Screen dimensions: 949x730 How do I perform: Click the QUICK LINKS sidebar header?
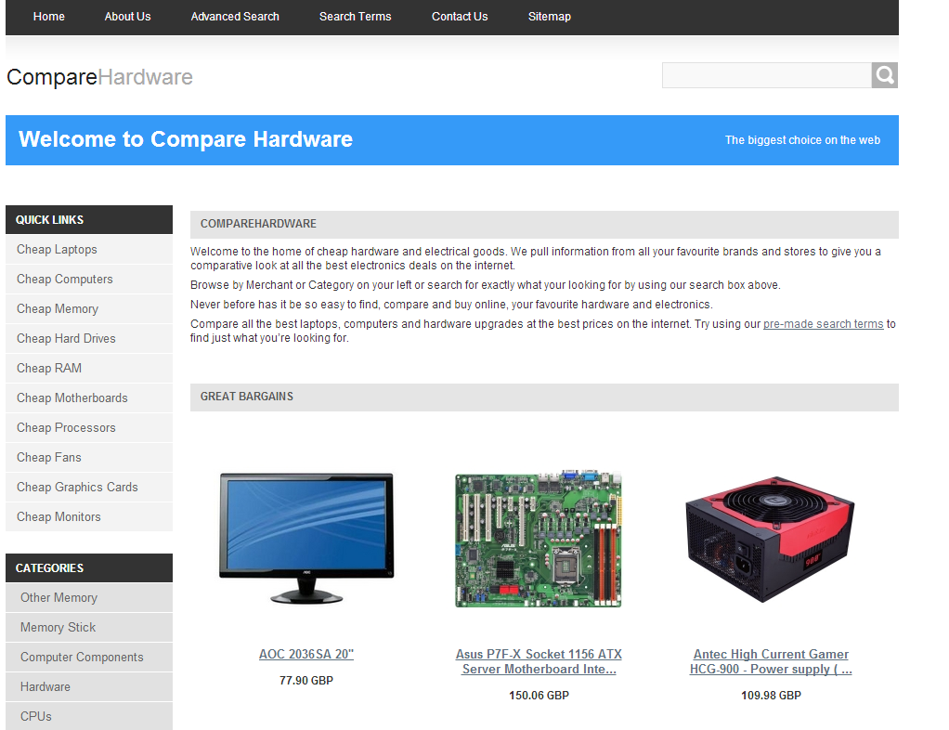point(89,220)
